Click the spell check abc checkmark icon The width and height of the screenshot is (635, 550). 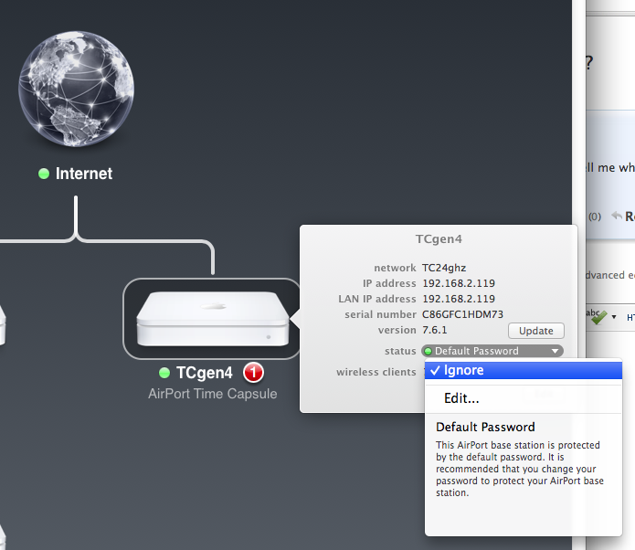(597, 317)
